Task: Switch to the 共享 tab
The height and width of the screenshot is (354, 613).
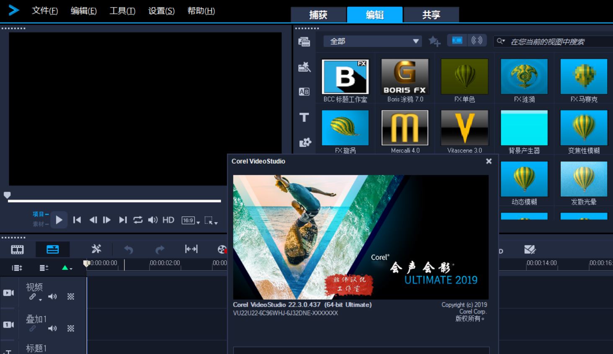Action: [x=431, y=15]
